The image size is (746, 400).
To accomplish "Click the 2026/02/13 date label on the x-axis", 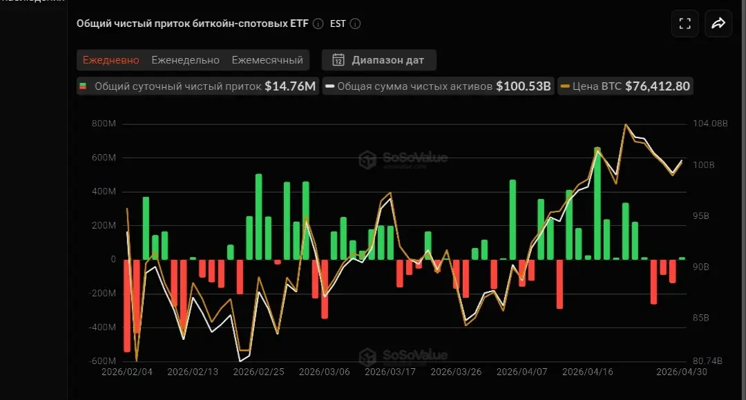I will pyautogui.click(x=193, y=372).
